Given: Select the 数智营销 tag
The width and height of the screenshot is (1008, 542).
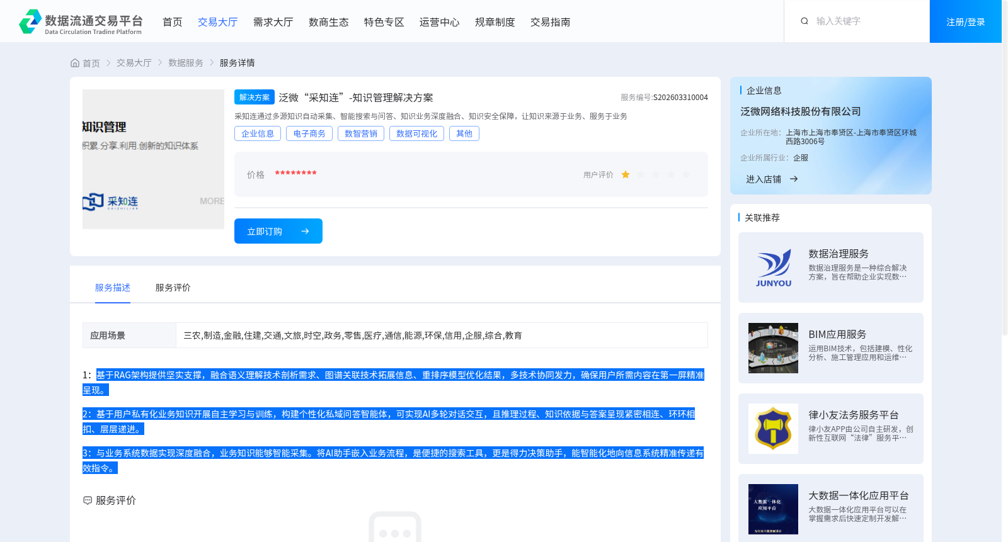Looking at the screenshot, I should 361,133.
